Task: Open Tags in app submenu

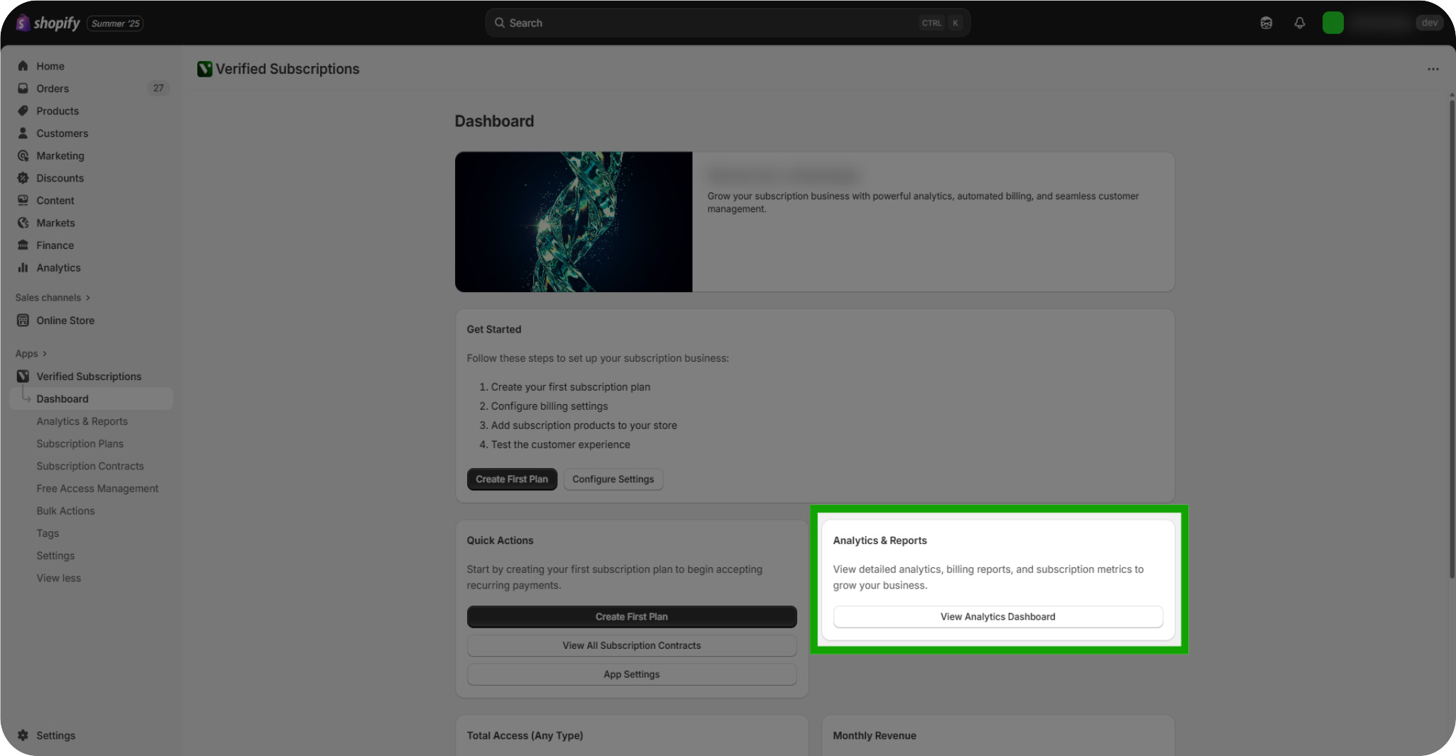Action: 48,533
